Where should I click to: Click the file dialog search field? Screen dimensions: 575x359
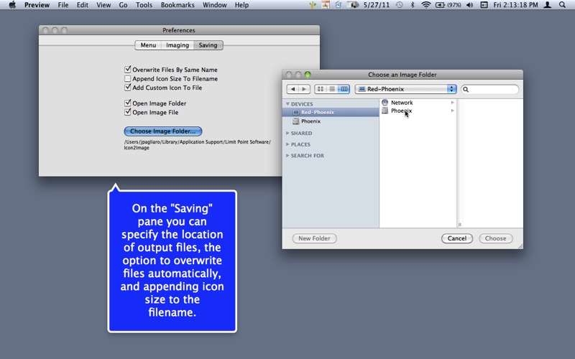[x=490, y=89]
